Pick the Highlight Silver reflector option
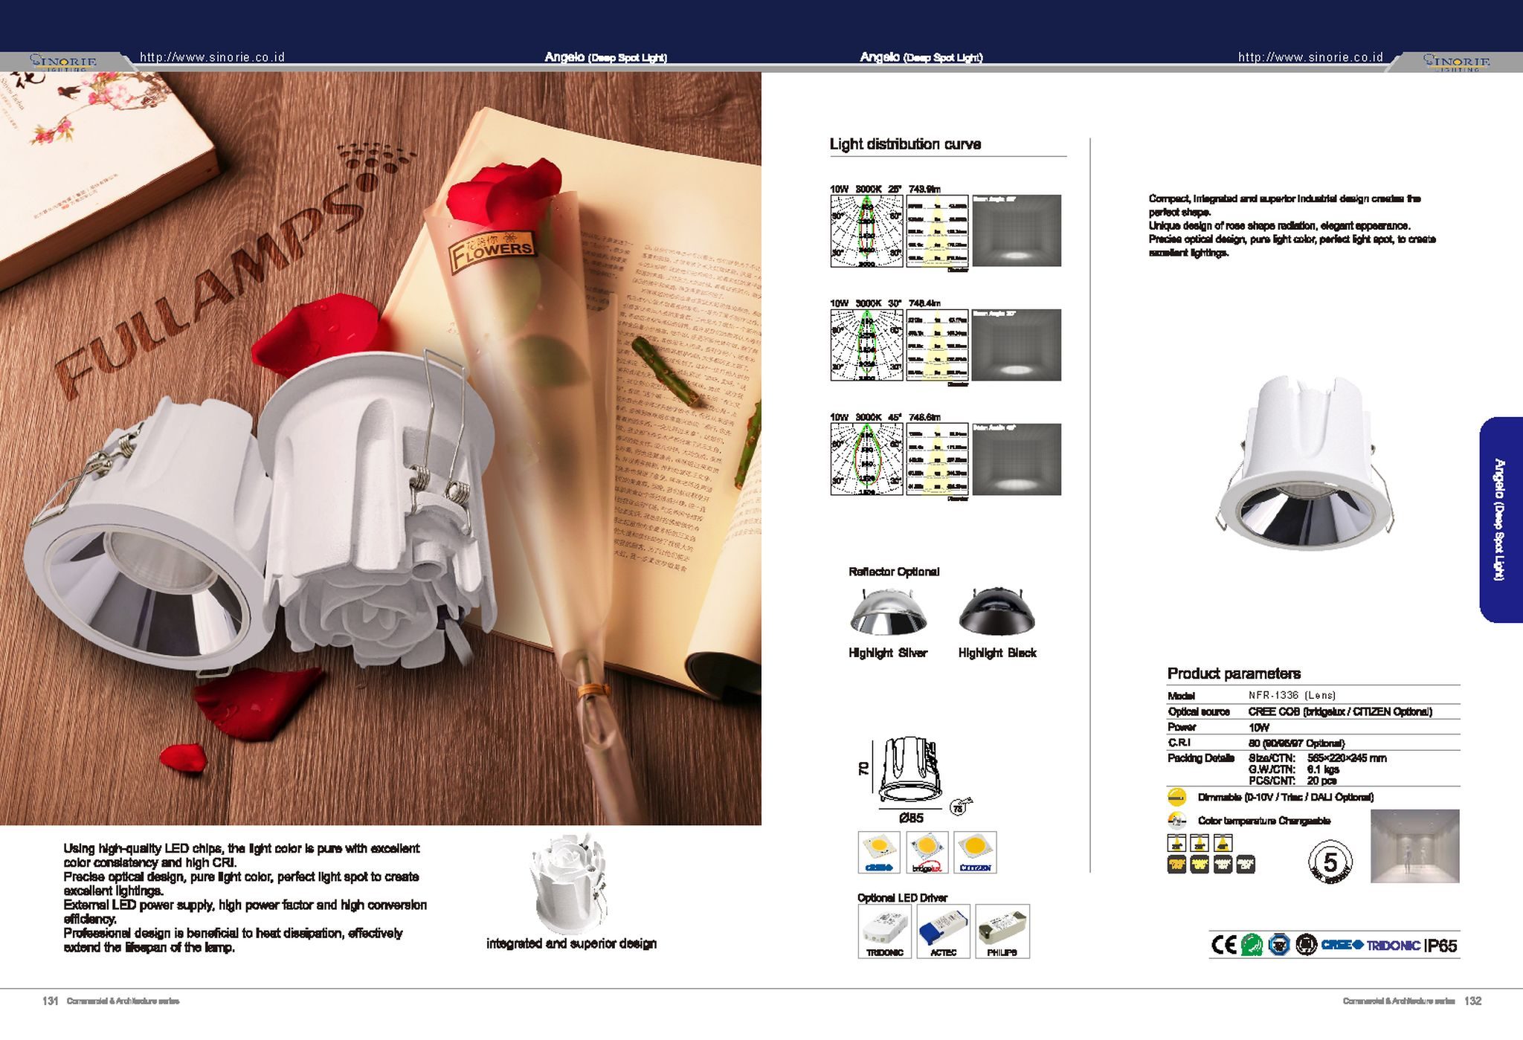Viewport: 1523px width, 1040px height. point(888,614)
